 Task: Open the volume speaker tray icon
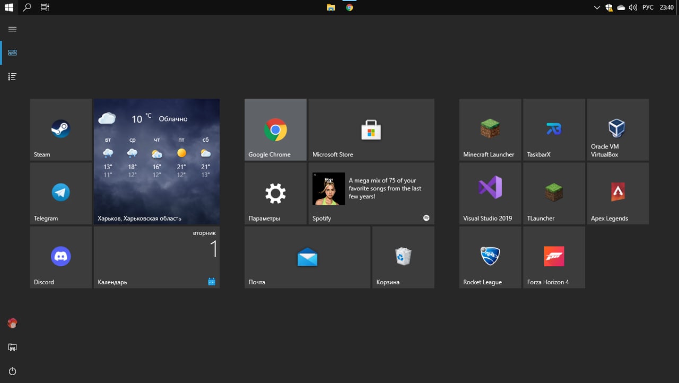click(x=633, y=7)
